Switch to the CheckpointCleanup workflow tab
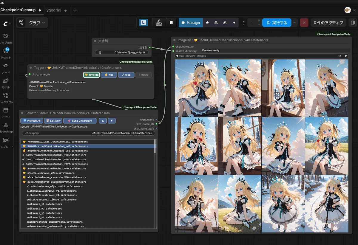The image size is (358, 245). [22, 10]
